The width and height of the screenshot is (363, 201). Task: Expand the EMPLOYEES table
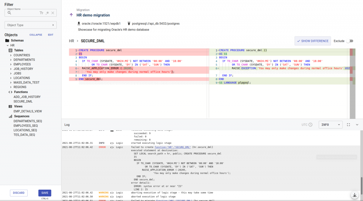click(11, 64)
